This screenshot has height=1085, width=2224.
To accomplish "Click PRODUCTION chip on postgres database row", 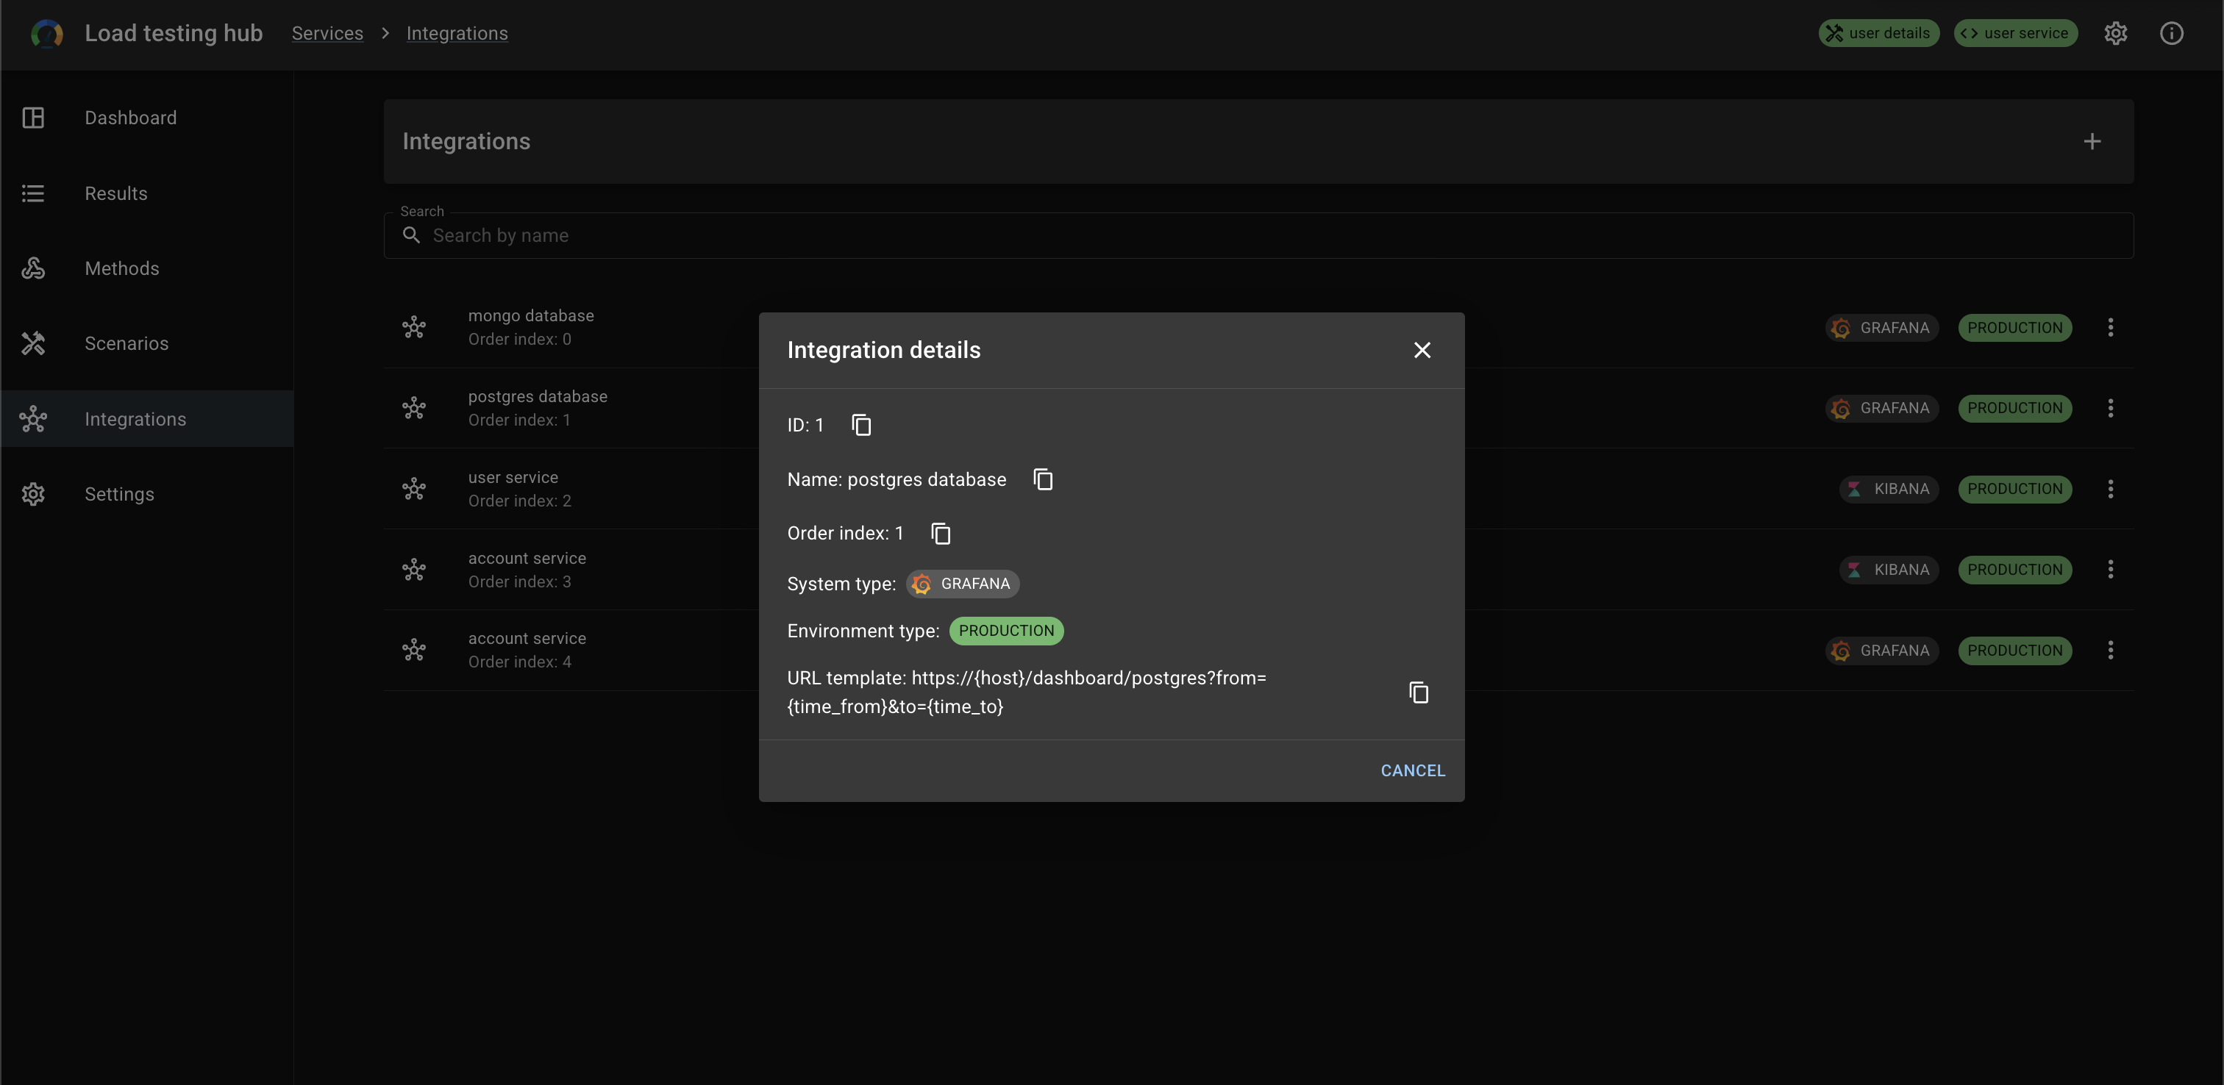I will pyautogui.click(x=2015, y=407).
